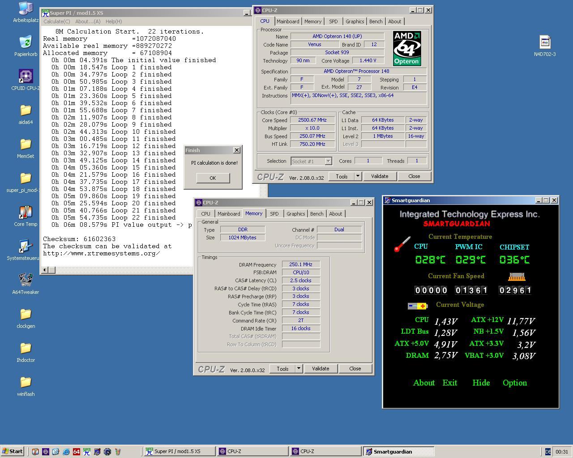Open Mainboard tab in lower CPU-Z window

pyautogui.click(x=228, y=214)
